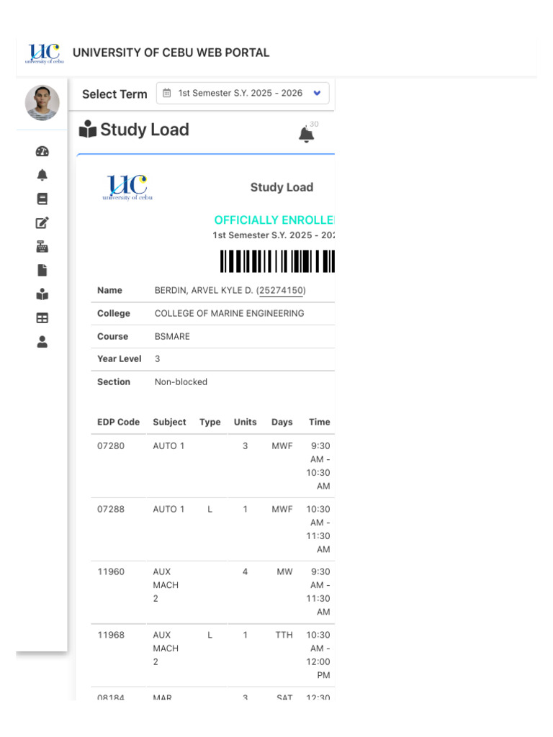Screen dimensions: 553x737
Task: Click the Type column header
Action: click(210, 422)
